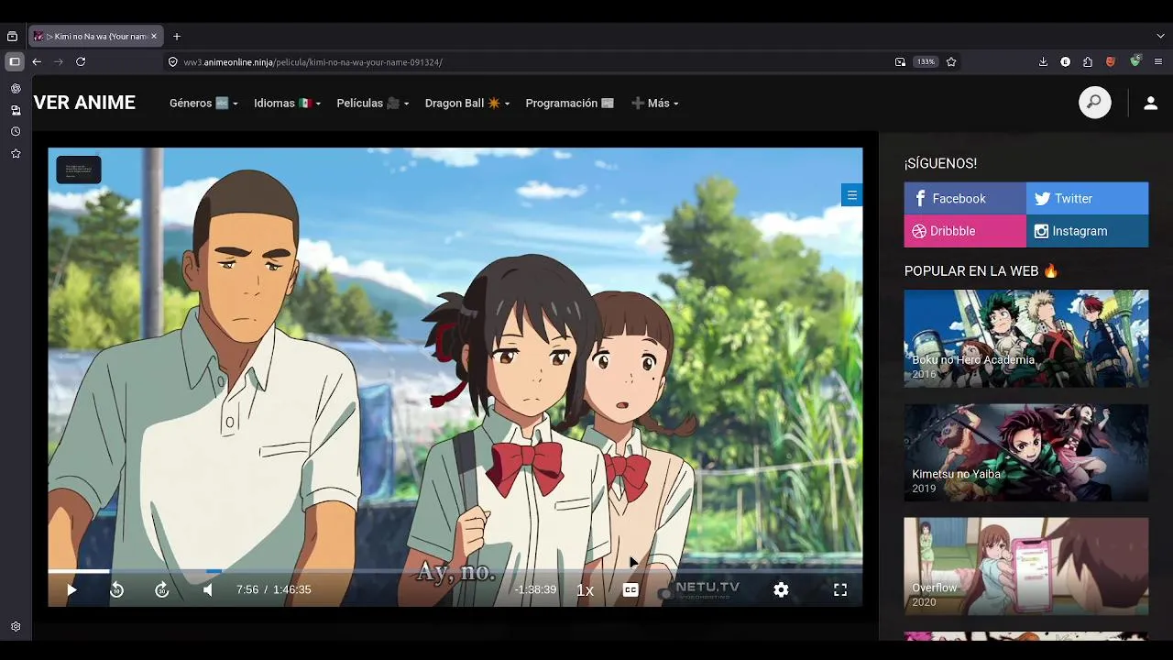Screen dimensions: 1173x660
Task: Open the browser hamburger menu
Action: [1158, 61]
